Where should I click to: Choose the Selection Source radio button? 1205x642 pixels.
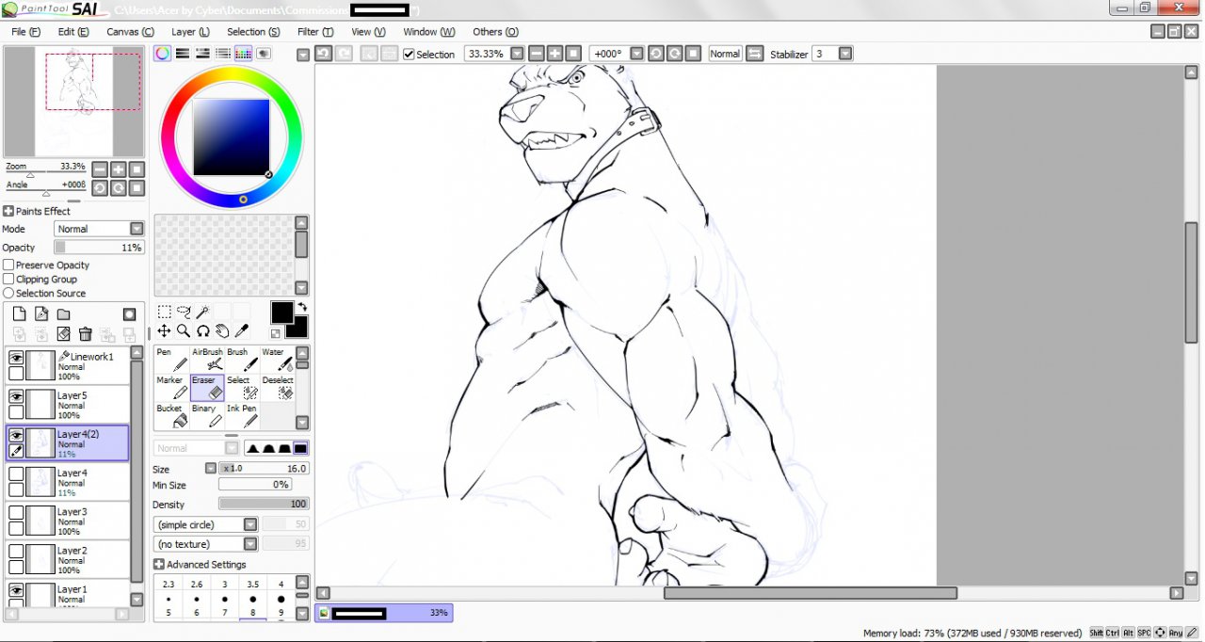(x=8, y=294)
